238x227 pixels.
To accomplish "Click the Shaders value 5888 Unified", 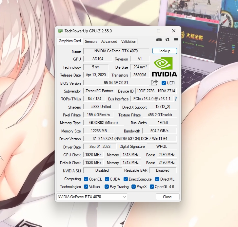I will coord(101,107).
